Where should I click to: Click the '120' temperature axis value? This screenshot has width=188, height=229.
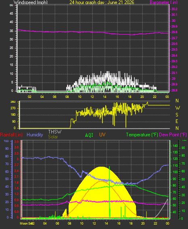(175, 159)
